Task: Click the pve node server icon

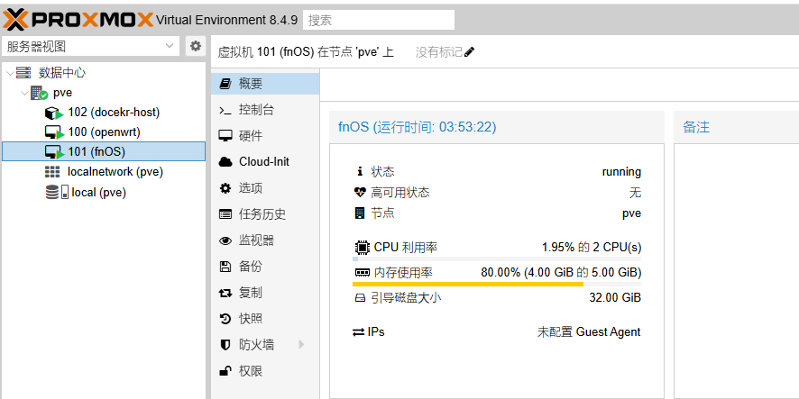Action: (39, 93)
